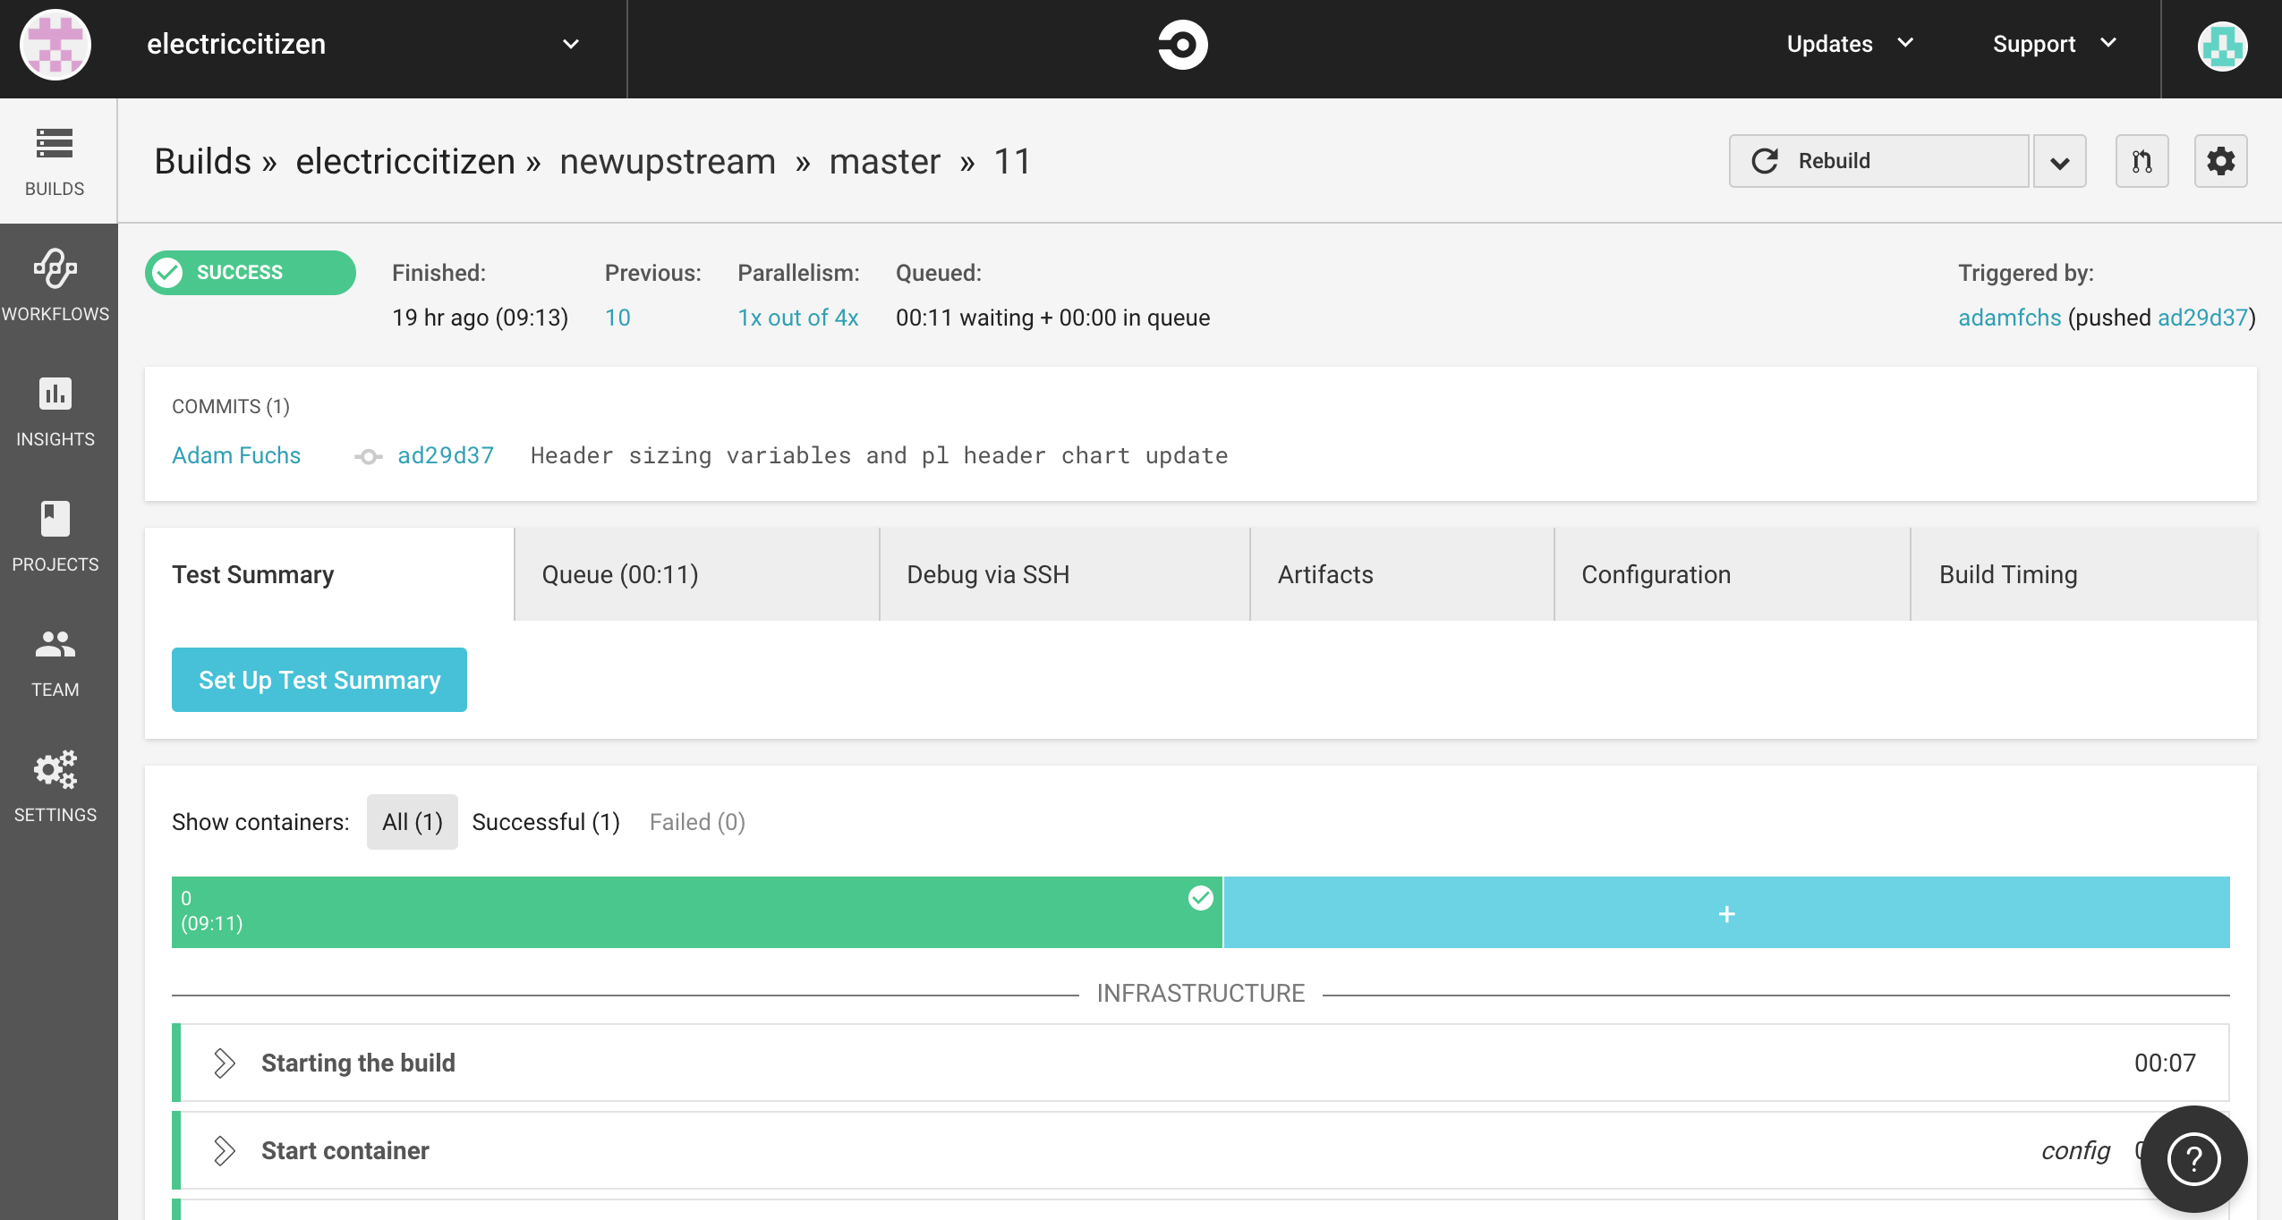Open the user profile avatar menu

tap(2222, 45)
